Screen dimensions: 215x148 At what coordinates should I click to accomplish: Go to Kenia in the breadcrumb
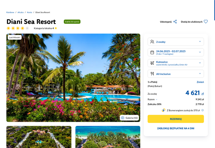(30, 12)
